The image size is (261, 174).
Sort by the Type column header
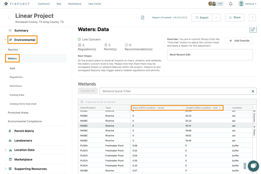(x=108, y=108)
